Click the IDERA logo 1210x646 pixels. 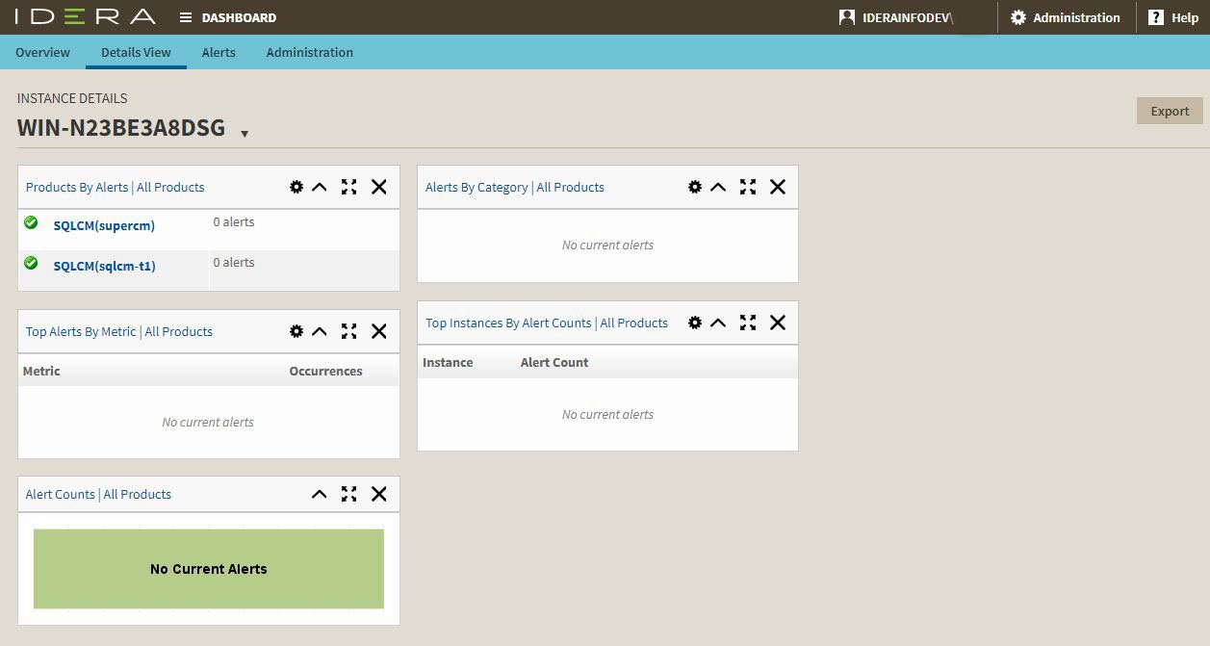click(86, 17)
